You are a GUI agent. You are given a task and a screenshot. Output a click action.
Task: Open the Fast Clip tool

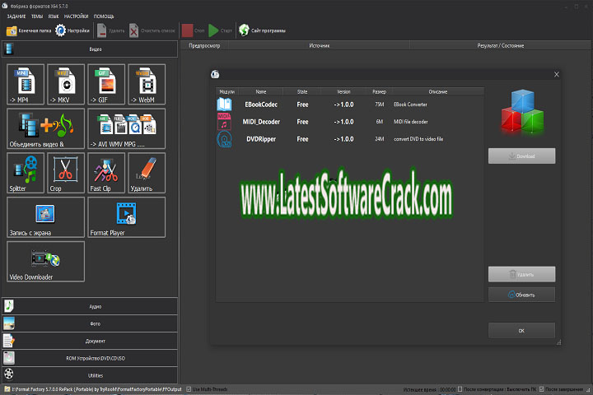pyautogui.click(x=106, y=173)
